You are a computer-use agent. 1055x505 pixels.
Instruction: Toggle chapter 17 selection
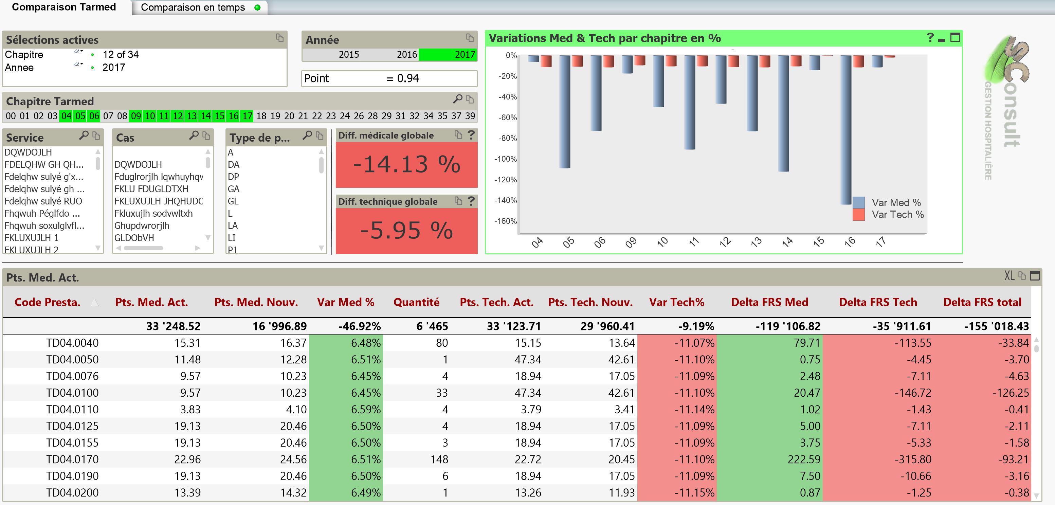(248, 116)
